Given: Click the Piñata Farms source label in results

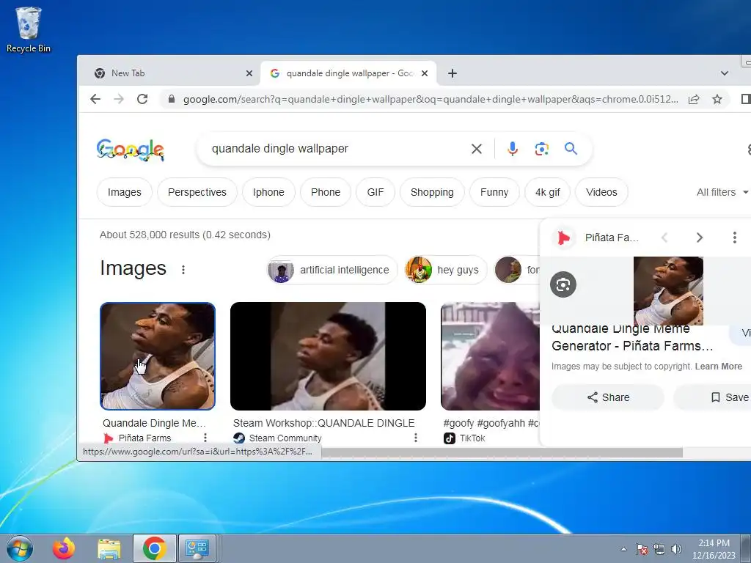Looking at the screenshot, I should (x=144, y=438).
